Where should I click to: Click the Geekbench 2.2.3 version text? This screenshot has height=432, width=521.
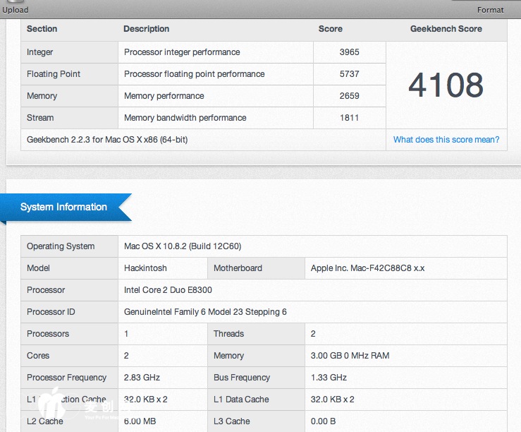[107, 140]
